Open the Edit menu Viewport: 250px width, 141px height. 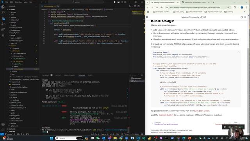click(x=11, y=2)
